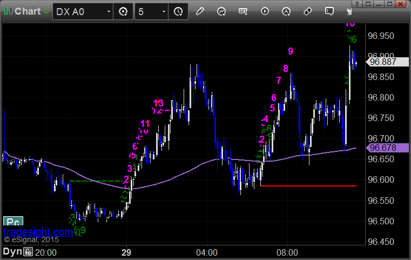Image resolution: width=411 pixels, height=260 pixels.
Task: Click the magenta count marker 7
Action: (x=279, y=80)
